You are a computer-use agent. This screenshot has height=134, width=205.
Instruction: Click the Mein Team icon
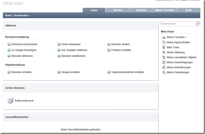(x=164, y=47)
